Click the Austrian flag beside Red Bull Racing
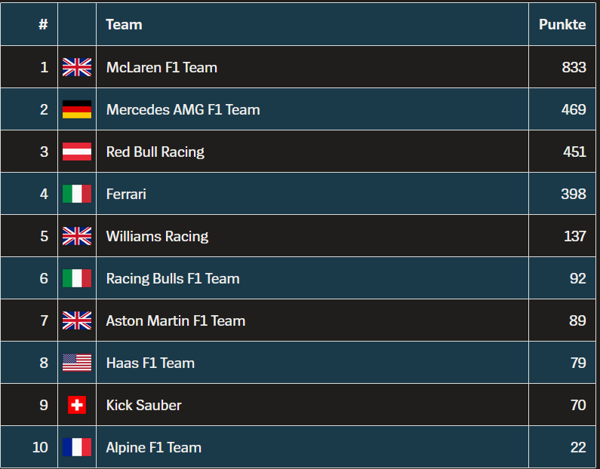The image size is (600, 469). pyautogui.click(x=77, y=152)
